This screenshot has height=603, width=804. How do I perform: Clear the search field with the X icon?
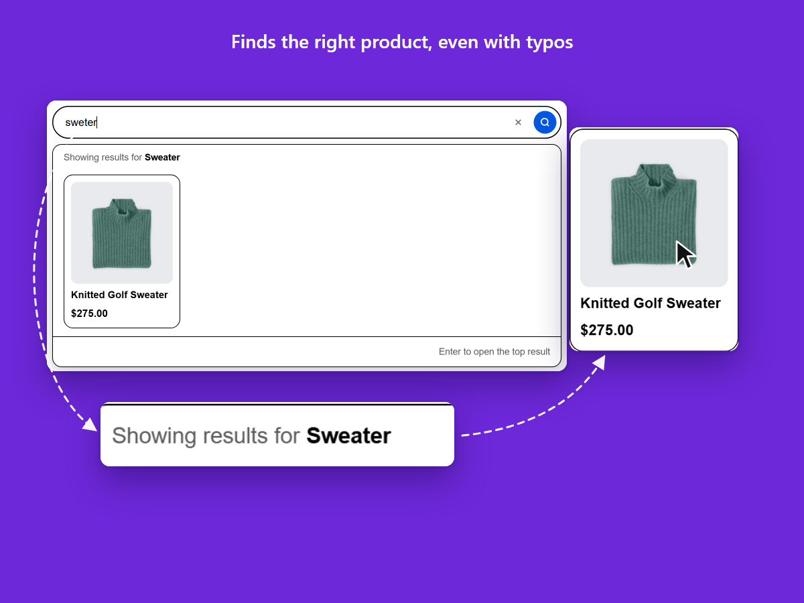(518, 122)
